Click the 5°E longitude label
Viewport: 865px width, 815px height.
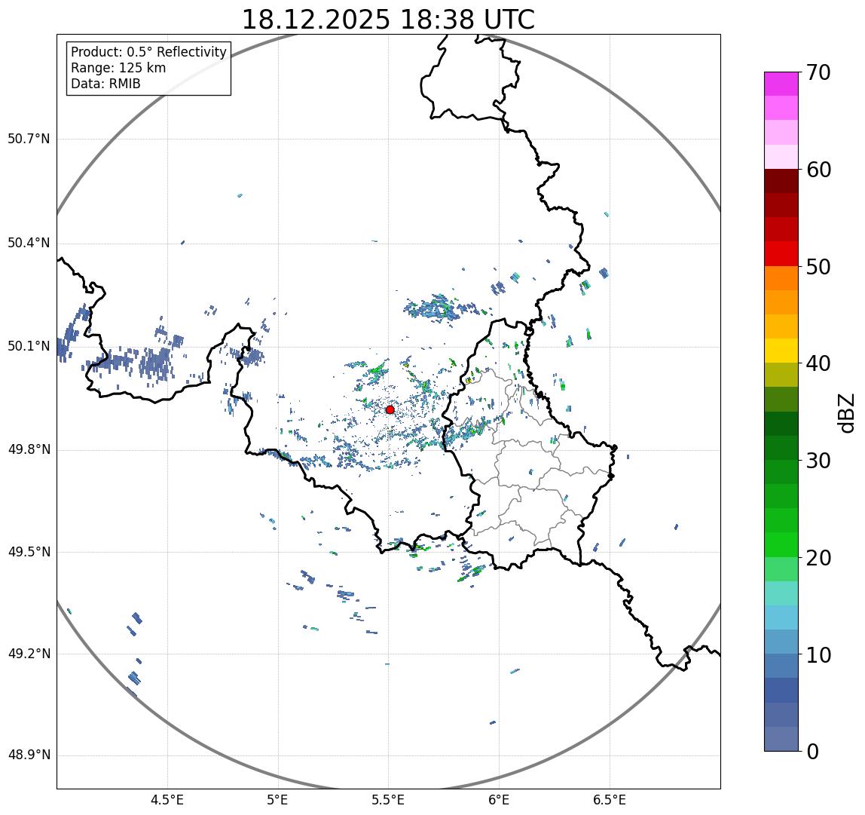coord(277,800)
